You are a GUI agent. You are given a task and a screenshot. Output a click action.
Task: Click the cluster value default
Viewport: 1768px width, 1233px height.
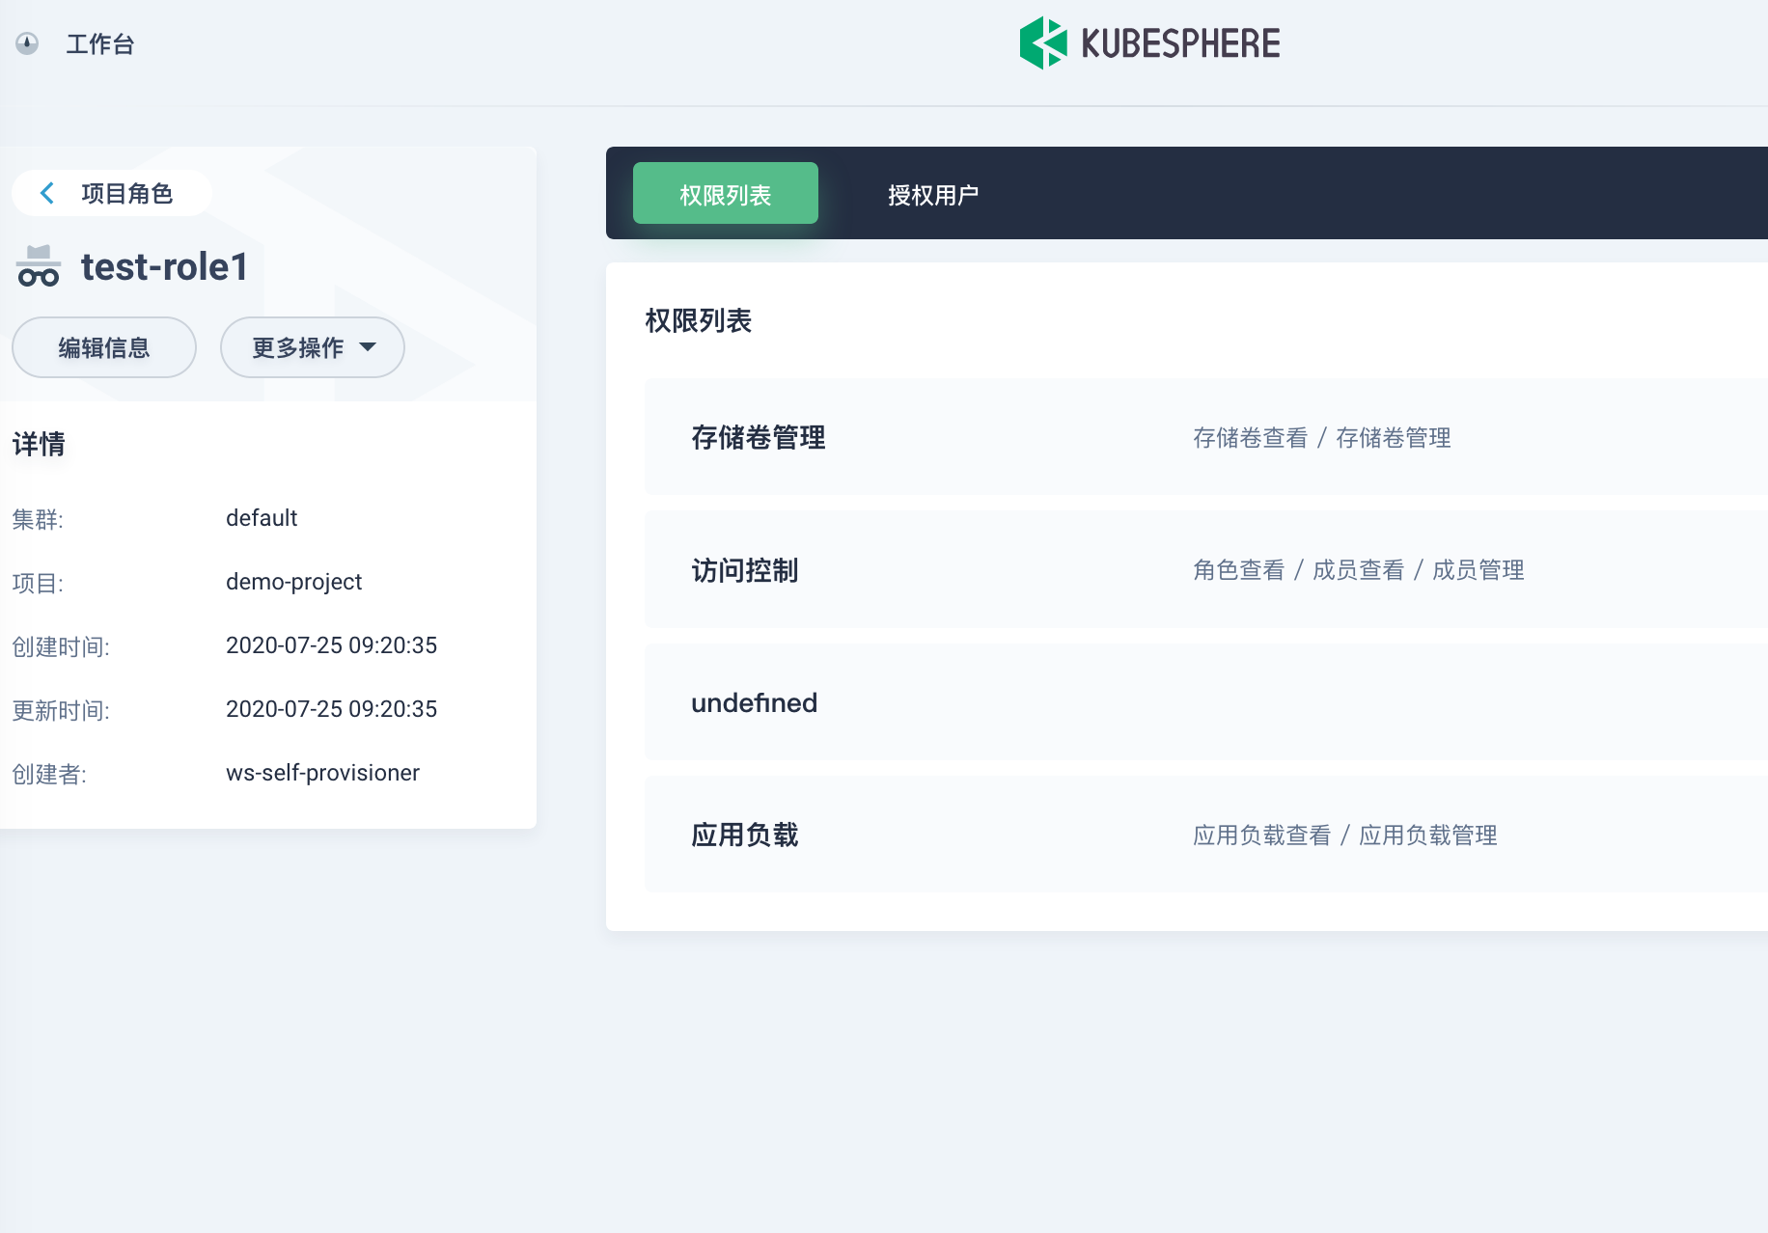[x=262, y=518]
